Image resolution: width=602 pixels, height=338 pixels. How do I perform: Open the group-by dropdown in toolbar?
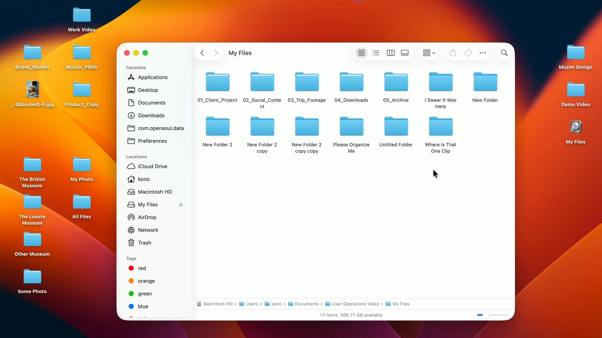coord(429,53)
